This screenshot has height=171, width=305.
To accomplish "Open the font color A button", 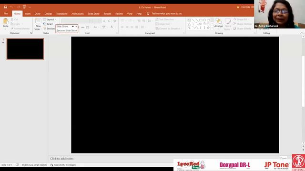I will click(x=112, y=27).
